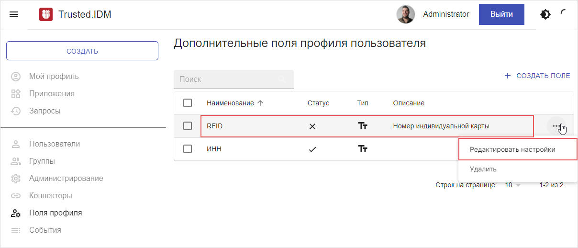
Task: Open Коннекторы in sidebar
Action: [50, 196]
